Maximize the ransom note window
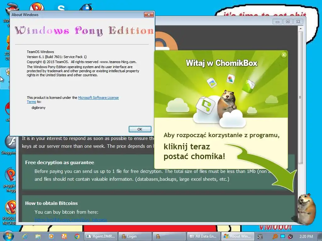322x241 pixels. coord(288,22)
